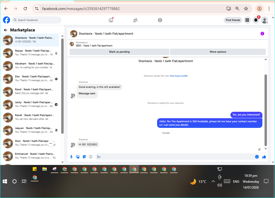Open the Windows Start button
The image size is (275, 198).
[x=5, y=181]
